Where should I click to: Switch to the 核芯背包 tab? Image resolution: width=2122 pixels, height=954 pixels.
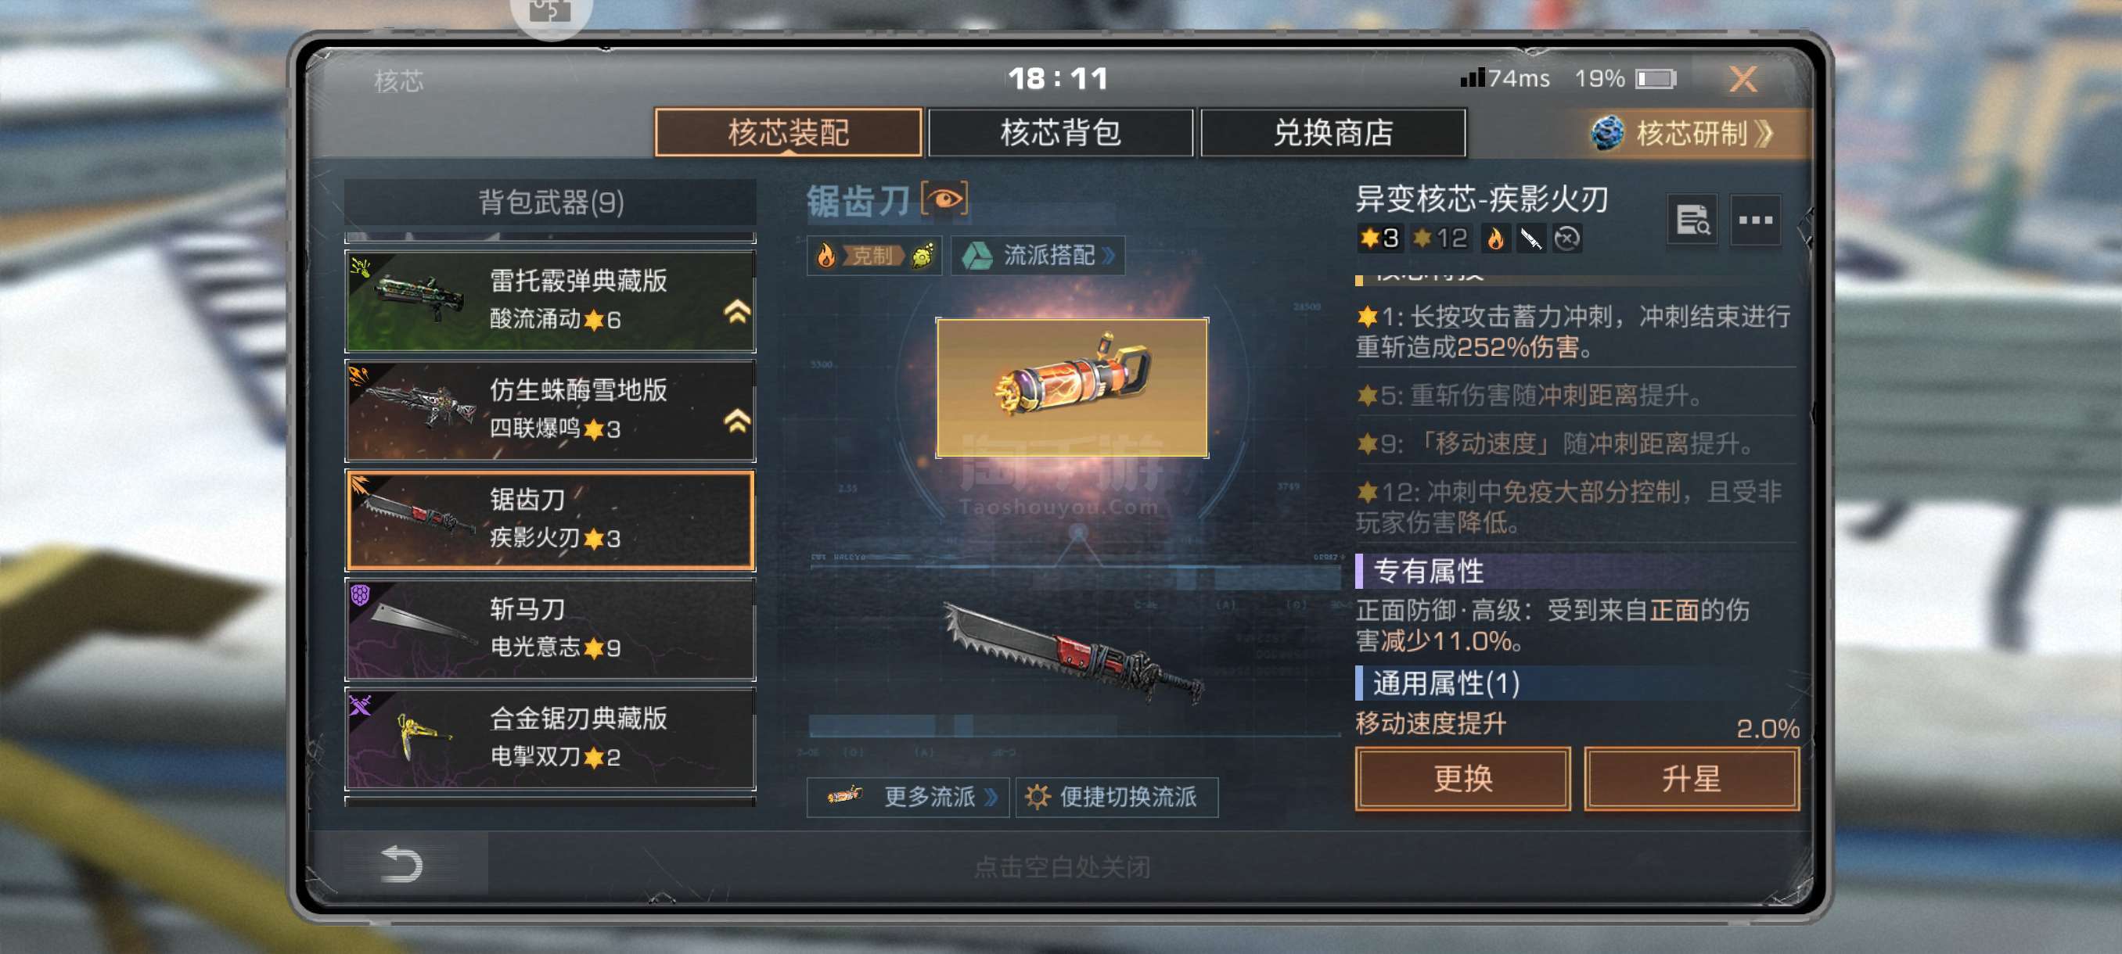(x=1060, y=132)
